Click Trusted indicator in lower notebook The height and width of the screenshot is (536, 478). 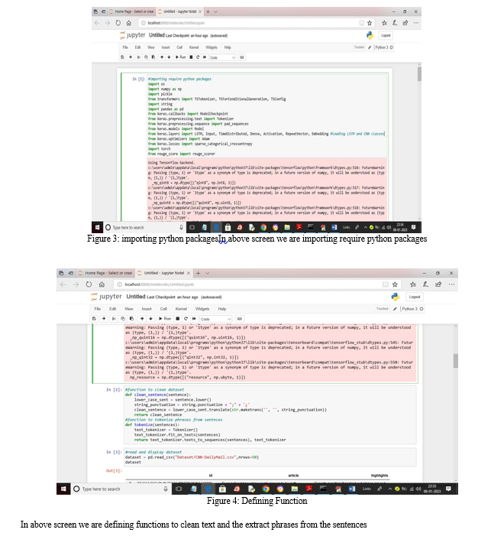382,309
